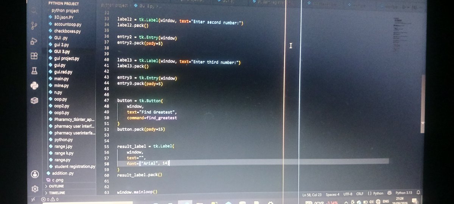The image size is (454, 204).
Task: Open Pharamcy_tkinter_ap... file
Action: point(72,119)
